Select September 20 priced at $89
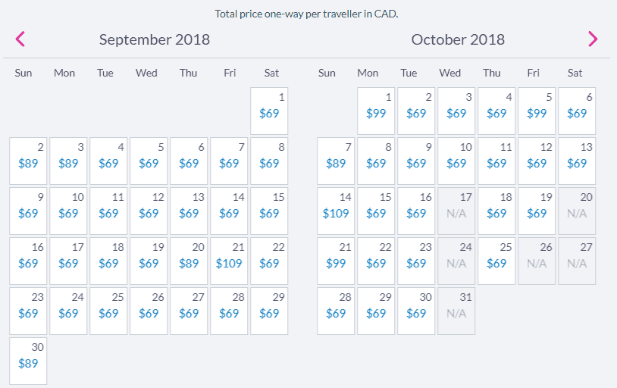This screenshot has width=617, height=388. (189, 261)
